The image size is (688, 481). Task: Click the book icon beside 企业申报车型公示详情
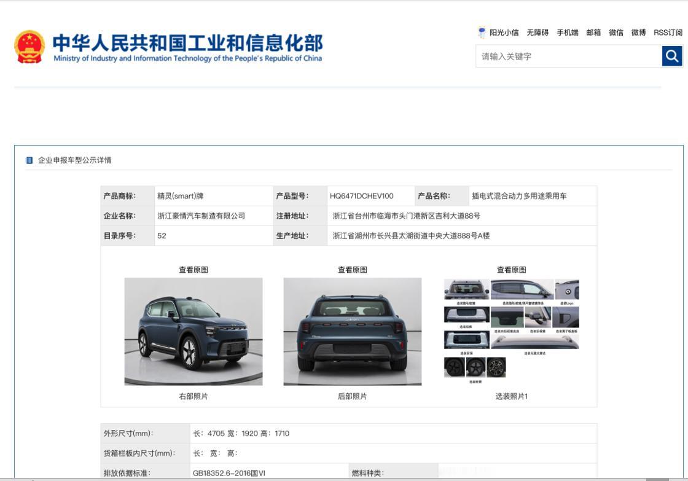(x=29, y=160)
